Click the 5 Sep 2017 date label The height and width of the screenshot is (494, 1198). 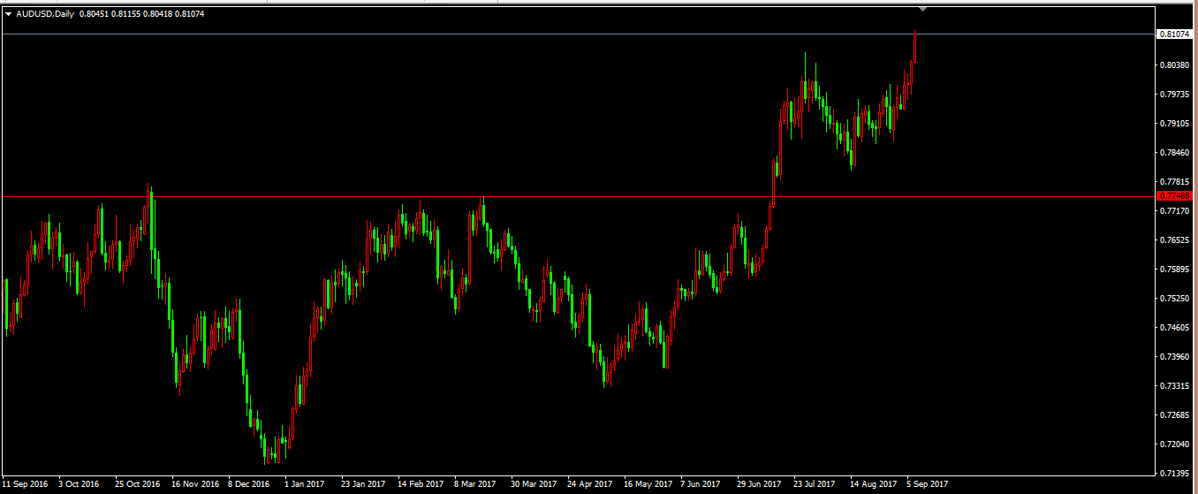click(x=927, y=484)
